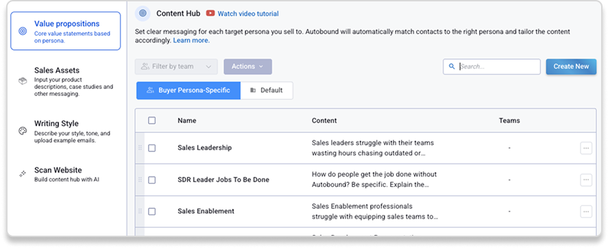608x248 pixels.
Task: Toggle the select-all checkbox in table header
Action: [152, 121]
